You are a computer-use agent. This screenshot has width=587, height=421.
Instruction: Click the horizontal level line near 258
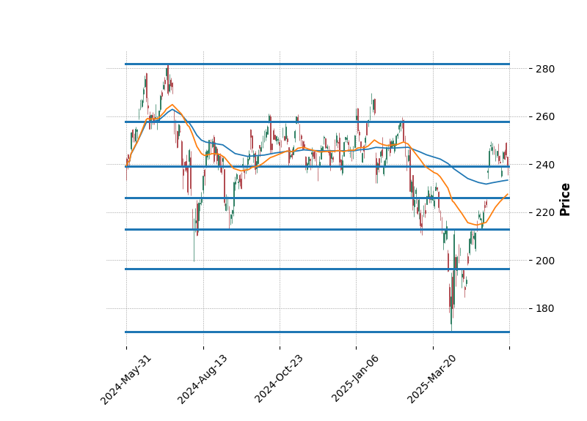317,122
